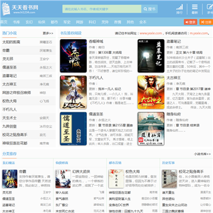Open 网游之终极召唤师 in the hot novels list

pos(17,92)
